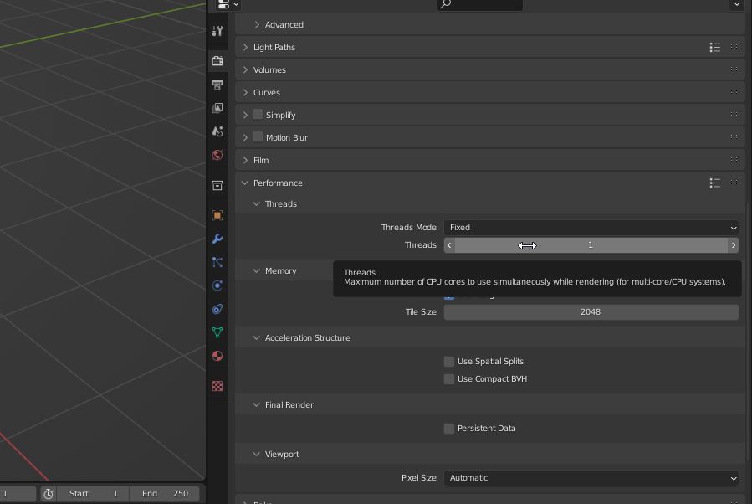The image size is (752, 504).
Task: Open the World properties tab
Action: pyautogui.click(x=217, y=155)
